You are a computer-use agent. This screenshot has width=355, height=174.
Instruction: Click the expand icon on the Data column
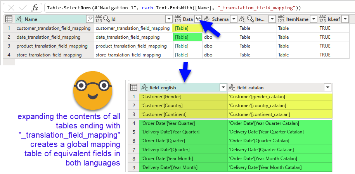point(198,19)
